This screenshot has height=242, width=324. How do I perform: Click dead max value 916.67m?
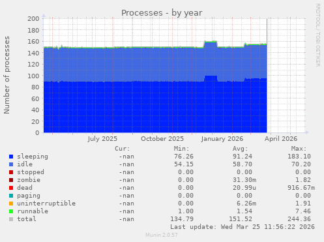[301, 188]
